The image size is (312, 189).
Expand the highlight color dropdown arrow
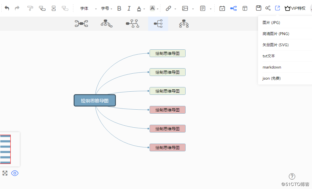158,9
